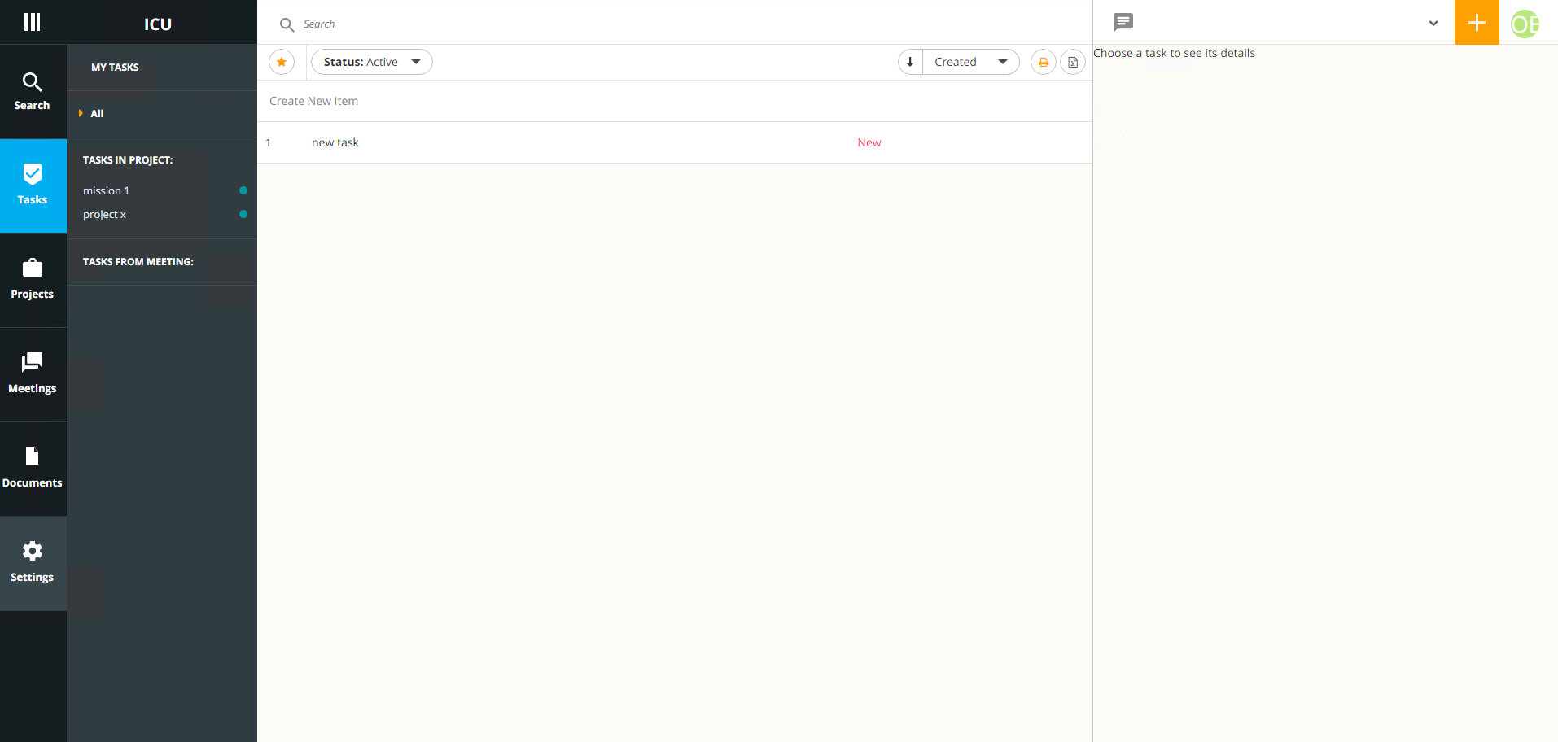Open the Created sort dropdown
1558x742 pixels.
pyautogui.click(x=971, y=62)
